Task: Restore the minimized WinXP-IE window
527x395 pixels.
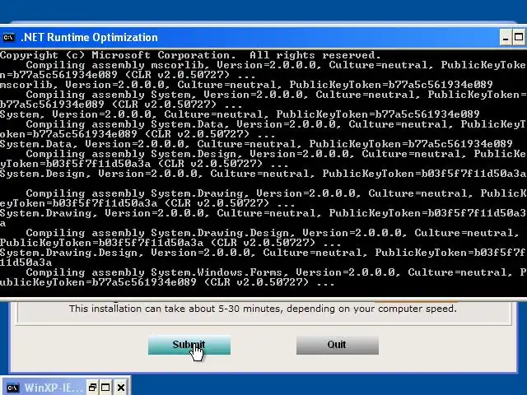Action: click(92, 388)
